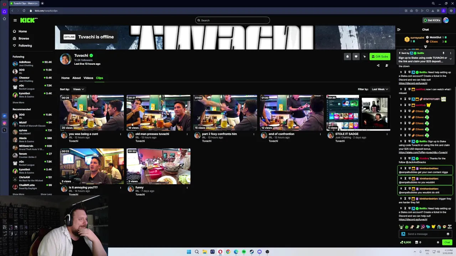The width and height of the screenshot is (456, 256).
Task: Collapse the chat panel arrow
Action: [399, 30]
